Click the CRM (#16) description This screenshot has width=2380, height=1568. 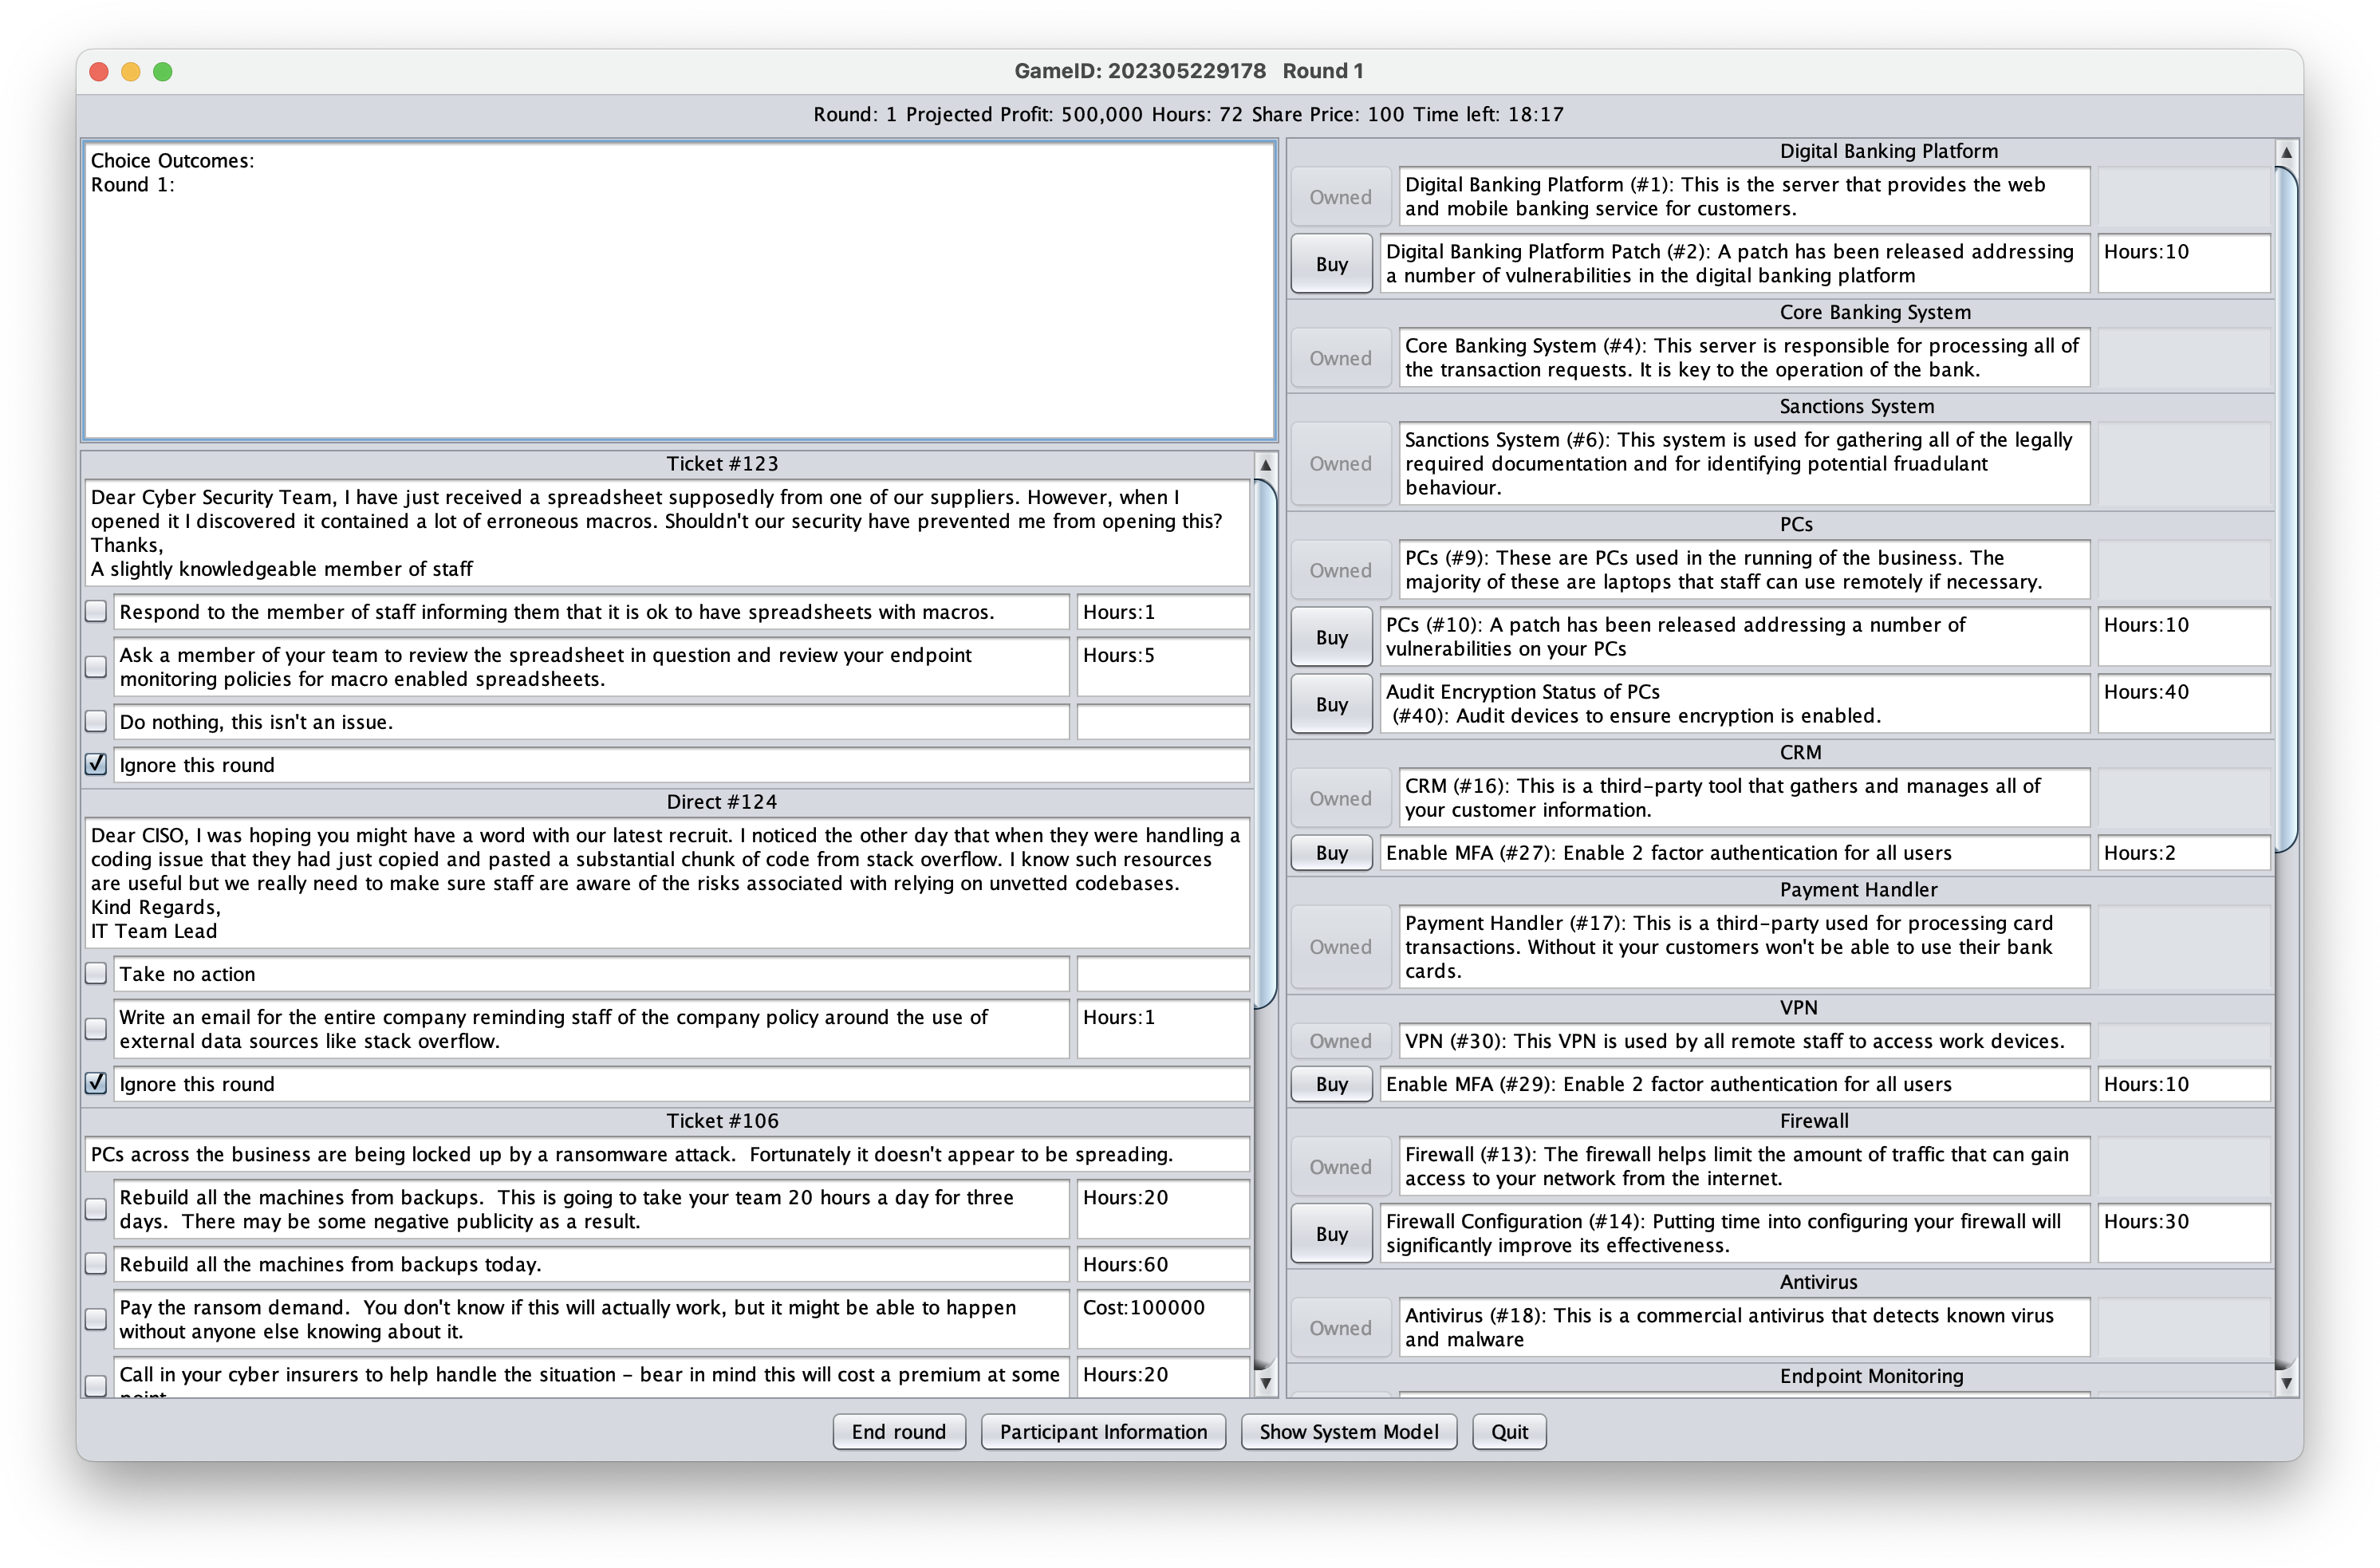(1744, 798)
